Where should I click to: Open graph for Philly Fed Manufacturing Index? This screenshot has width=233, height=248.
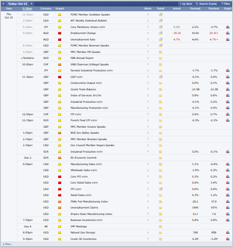(228, 202)
